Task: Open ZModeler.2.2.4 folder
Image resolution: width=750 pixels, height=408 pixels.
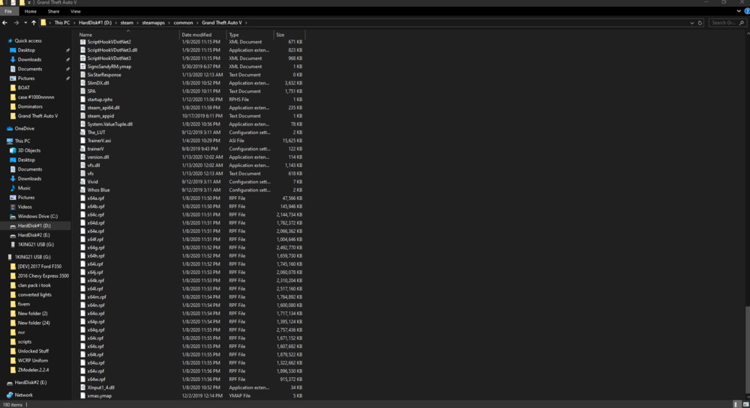Action: pos(33,370)
